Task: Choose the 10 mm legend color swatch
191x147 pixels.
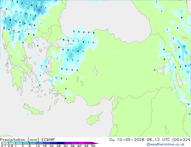Action: [40, 143]
